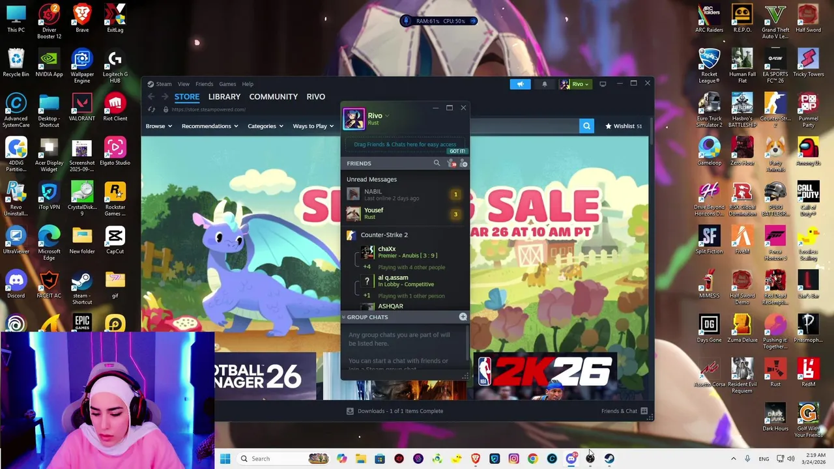Open the R.E.P.O. game desktop icon
The height and width of the screenshot is (469, 834).
(742, 19)
